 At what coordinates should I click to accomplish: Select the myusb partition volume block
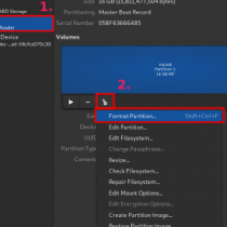144,69
